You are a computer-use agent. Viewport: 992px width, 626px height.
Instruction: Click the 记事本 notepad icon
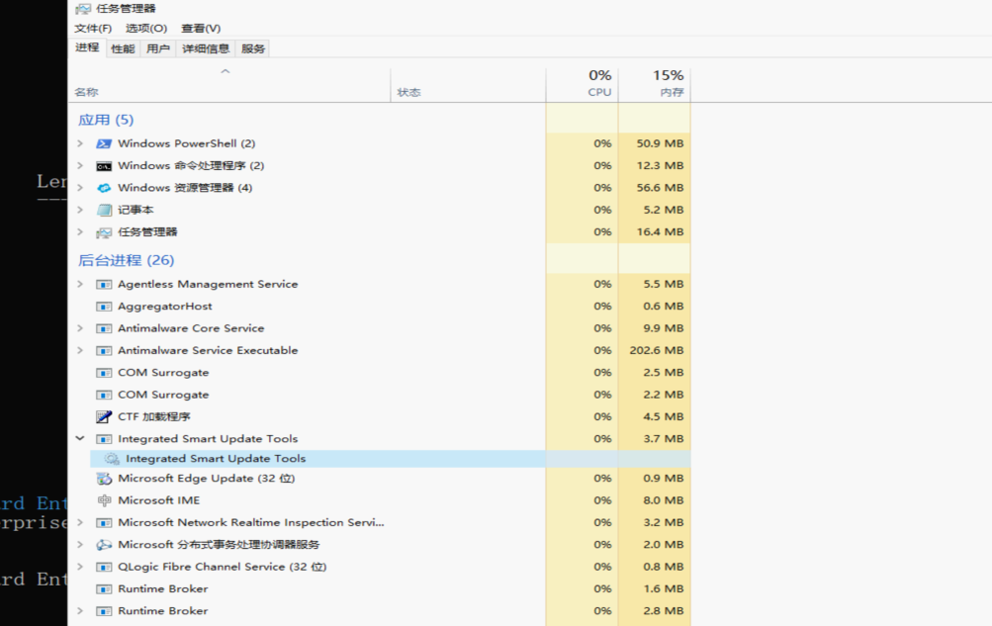click(x=104, y=210)
